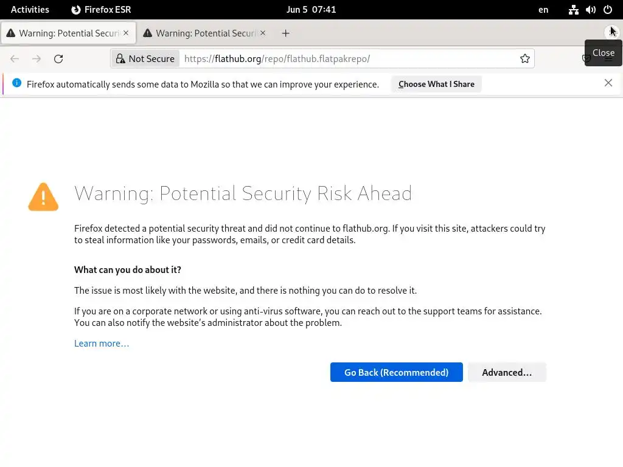
Task: Bookmark this page with the star icon
Action: (x=525, y=59)
